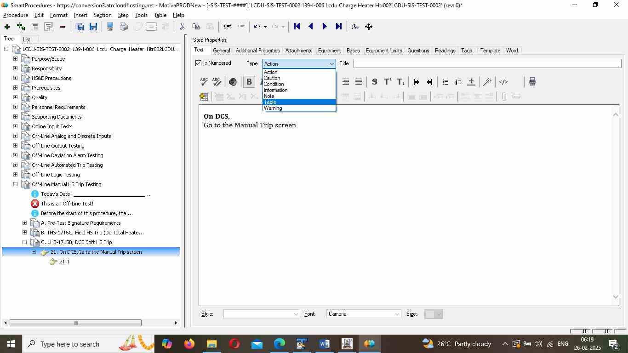Screen dimensions: 628x353
Task: Open Microsoft Word from taskbar
Action: 324,344
